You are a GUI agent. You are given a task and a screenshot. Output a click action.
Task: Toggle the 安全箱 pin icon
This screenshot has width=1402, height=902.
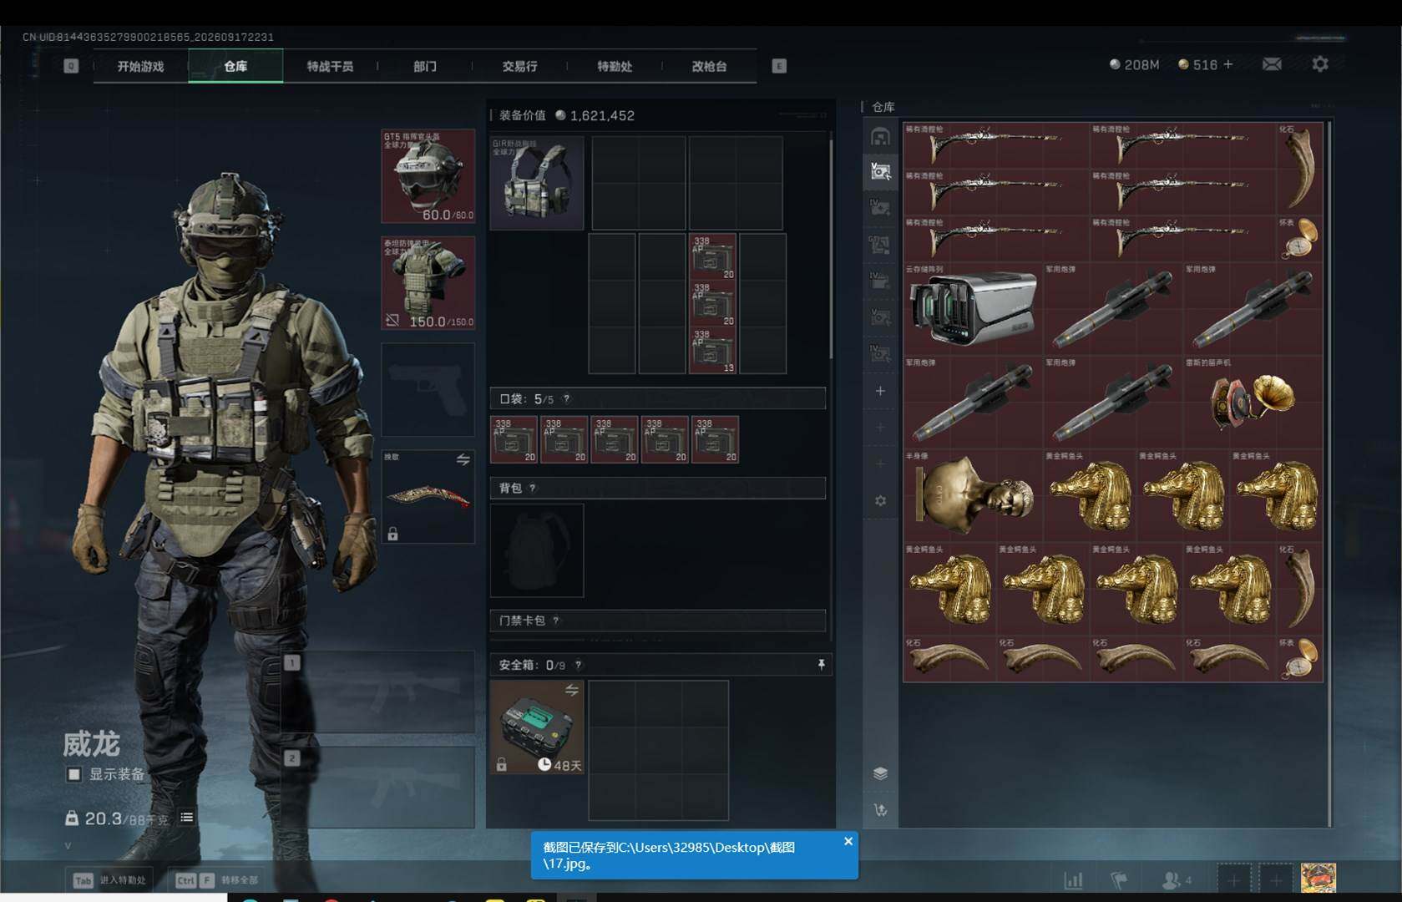coord(821,664)
